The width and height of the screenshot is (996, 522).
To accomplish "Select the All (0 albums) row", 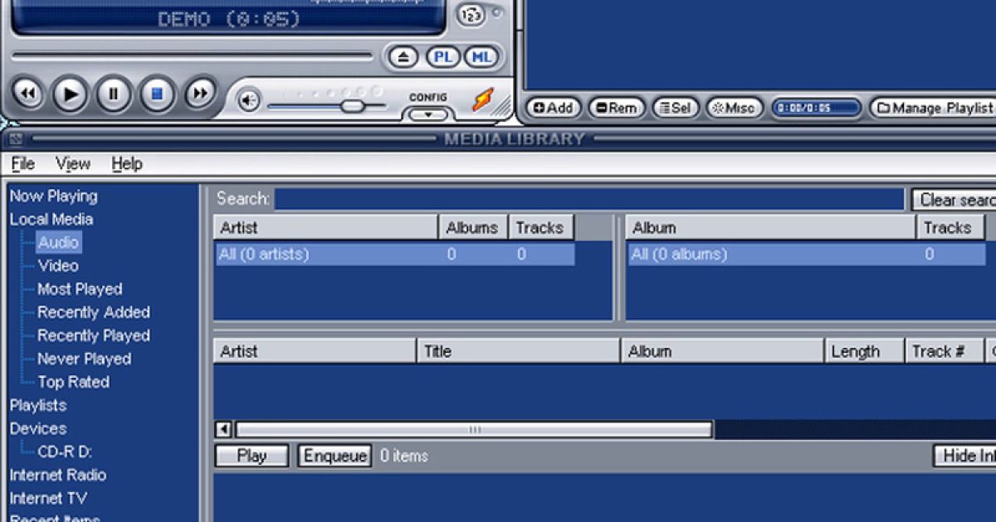I will coord(808,254).
